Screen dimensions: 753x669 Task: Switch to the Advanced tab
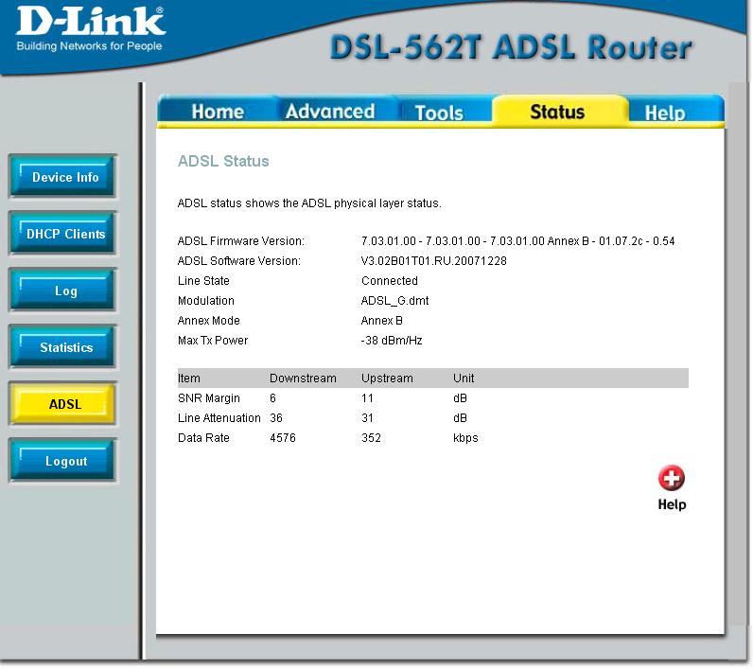tap(329, 112)
